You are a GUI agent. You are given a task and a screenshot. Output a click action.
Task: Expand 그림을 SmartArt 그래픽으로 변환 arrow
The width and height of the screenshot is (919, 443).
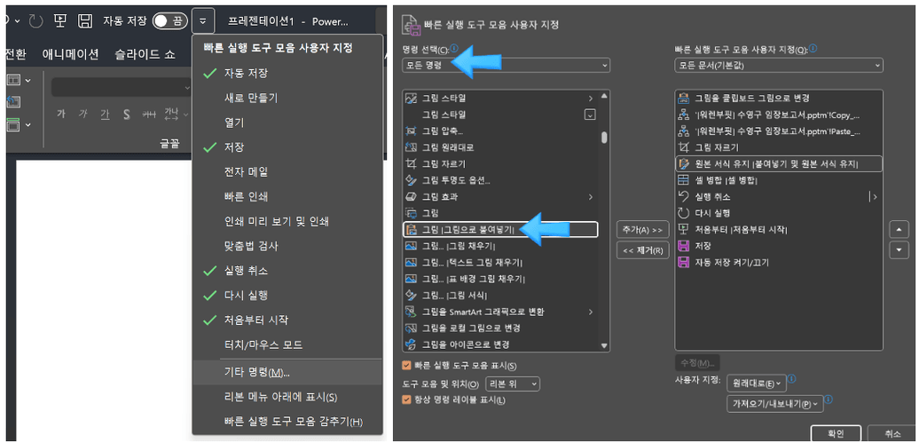(590, 312)
